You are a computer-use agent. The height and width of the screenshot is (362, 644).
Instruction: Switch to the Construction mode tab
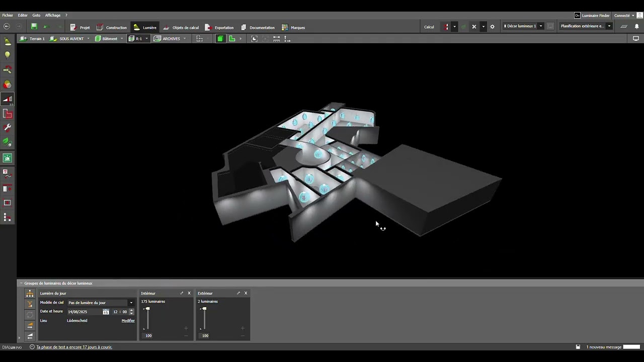click(x=112, y=28)
